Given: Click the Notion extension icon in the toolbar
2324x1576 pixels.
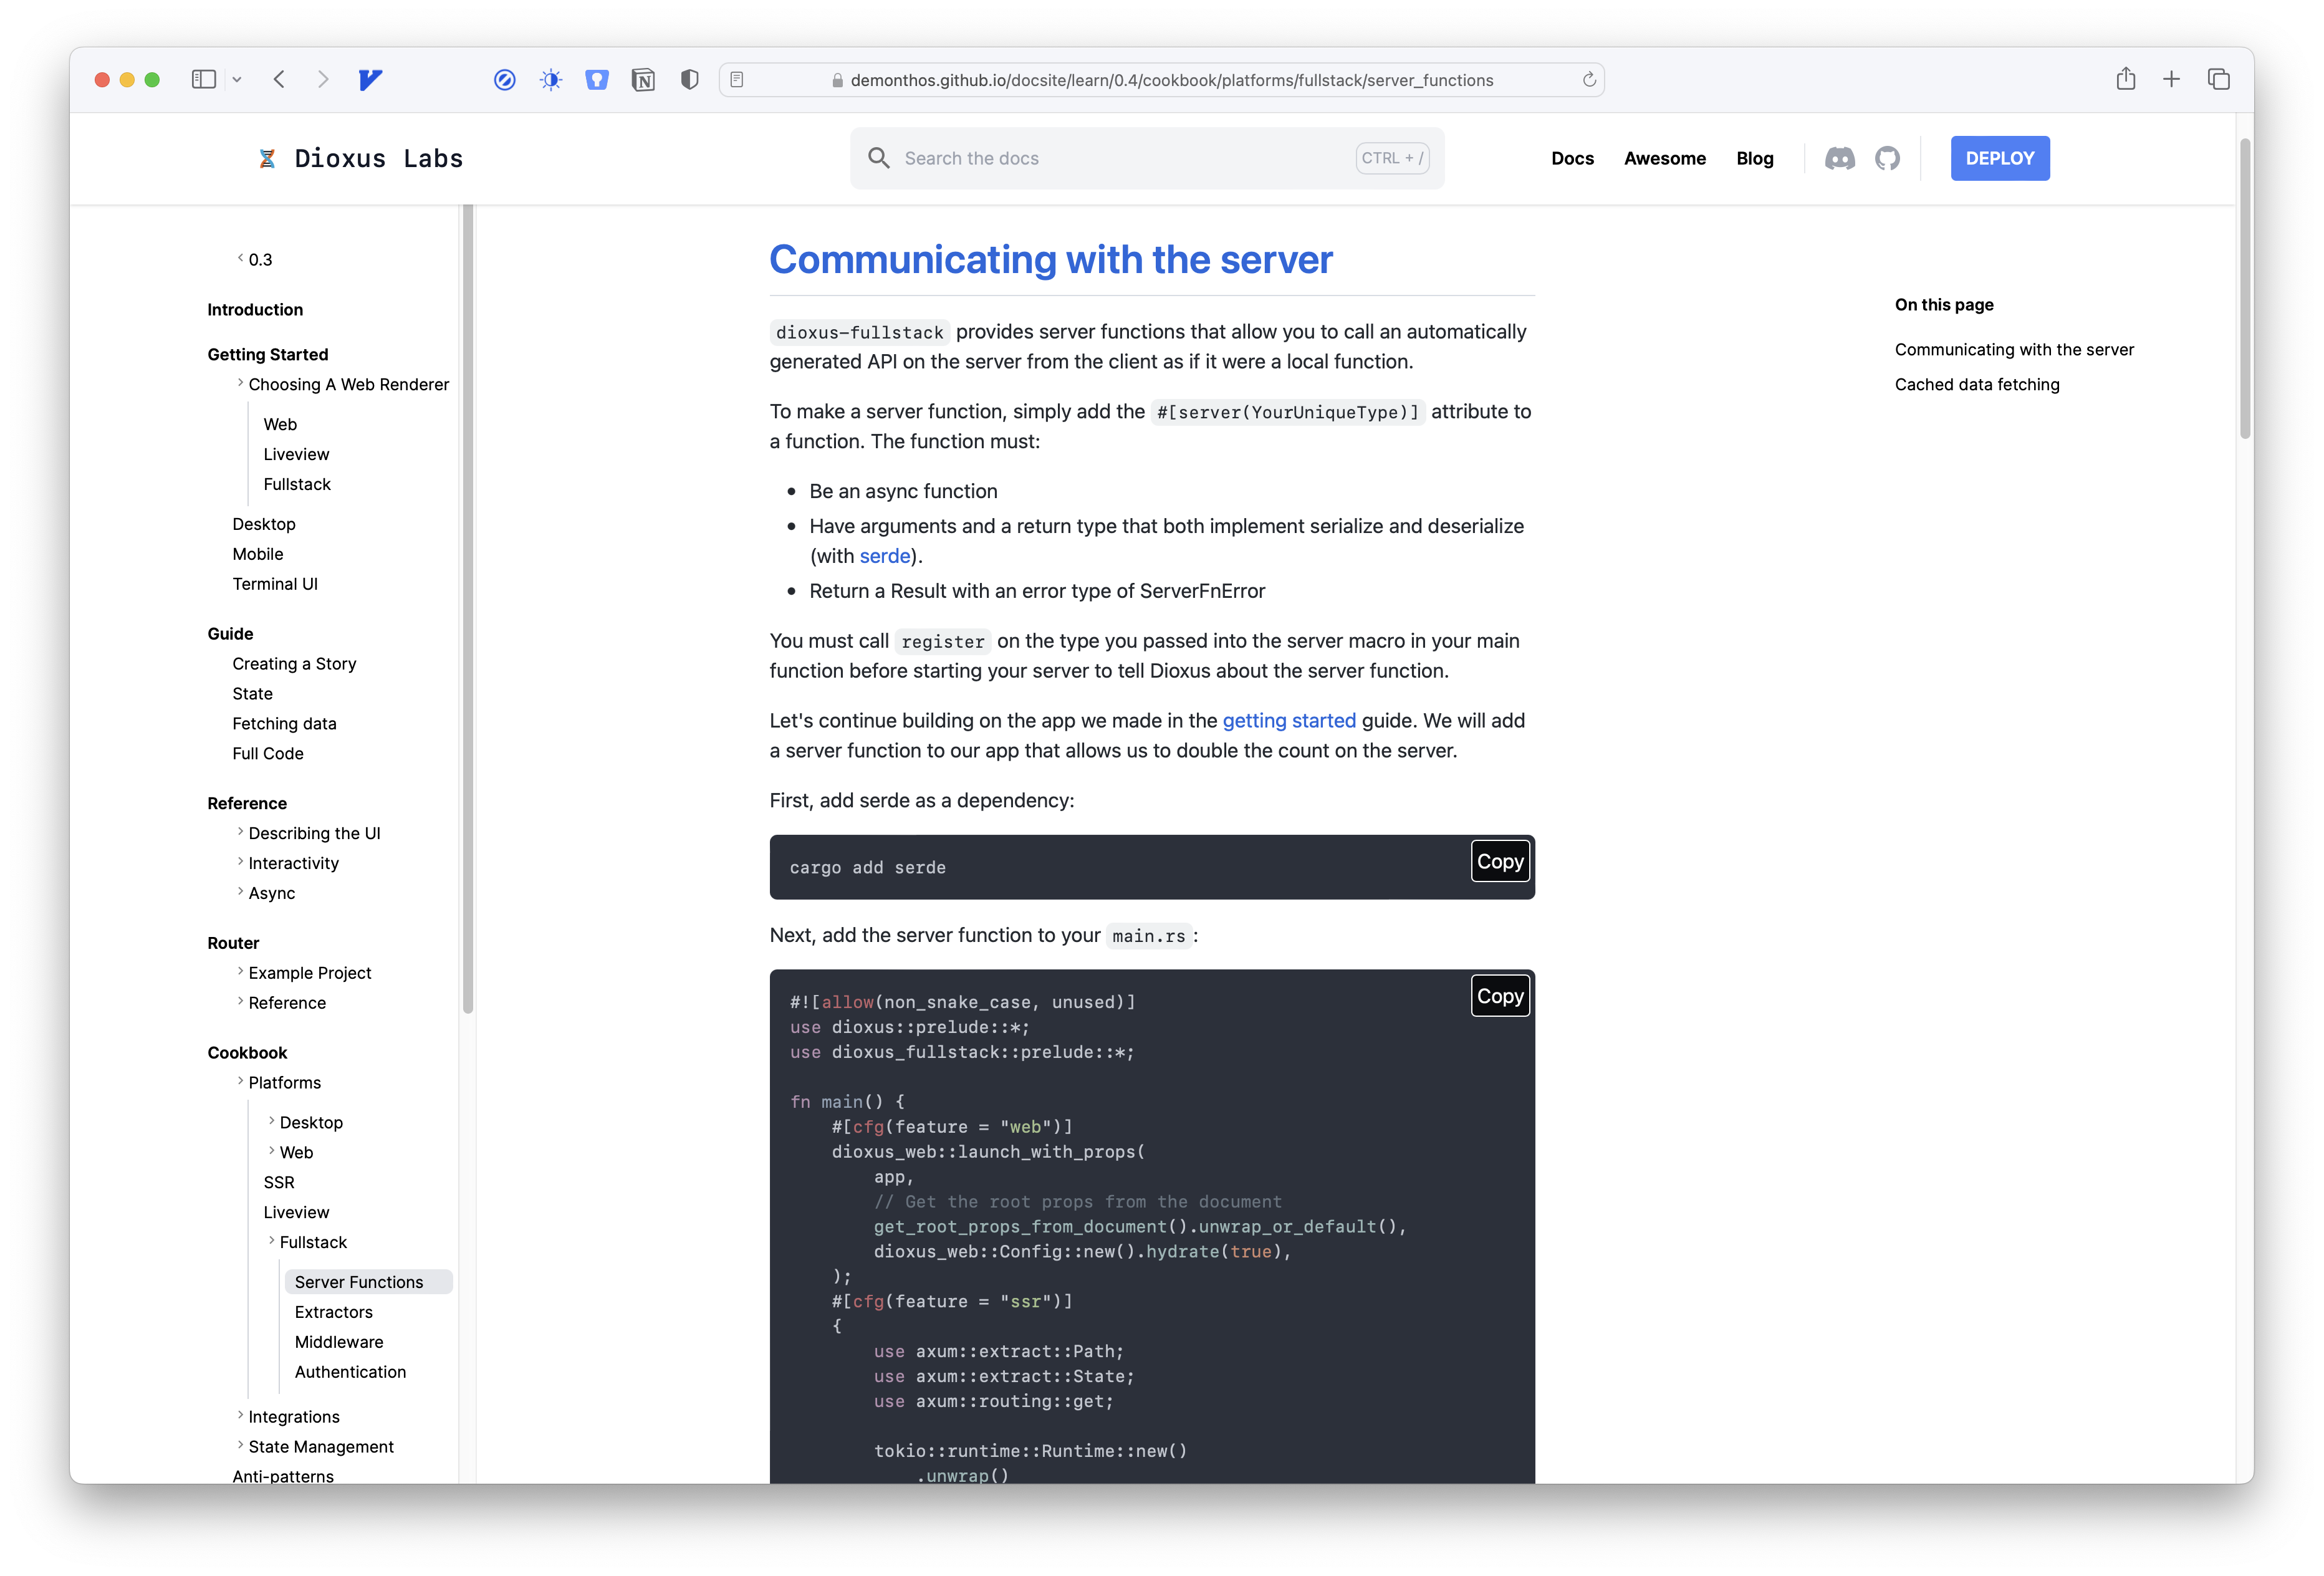Looking at the screenshot, I should click(x=643, y=80).
